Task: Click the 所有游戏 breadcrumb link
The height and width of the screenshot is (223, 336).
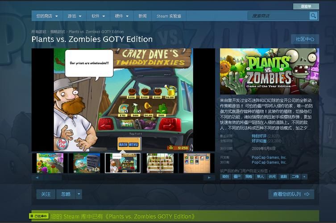Action: [39, 32]
